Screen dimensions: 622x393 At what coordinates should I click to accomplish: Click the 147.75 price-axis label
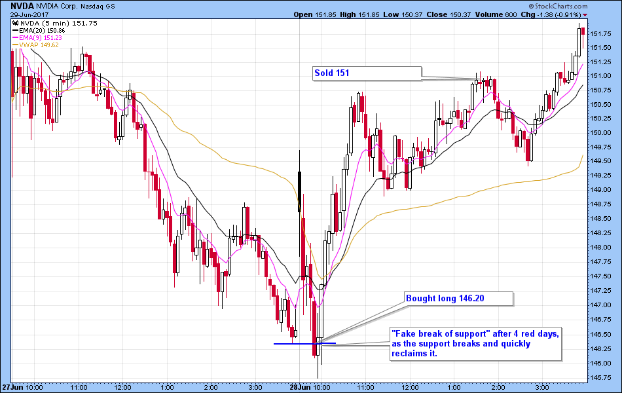[600, 262]
